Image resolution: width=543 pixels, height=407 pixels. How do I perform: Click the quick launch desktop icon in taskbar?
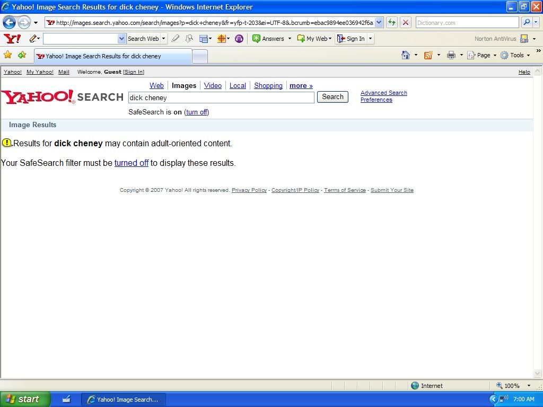point(66,399)
